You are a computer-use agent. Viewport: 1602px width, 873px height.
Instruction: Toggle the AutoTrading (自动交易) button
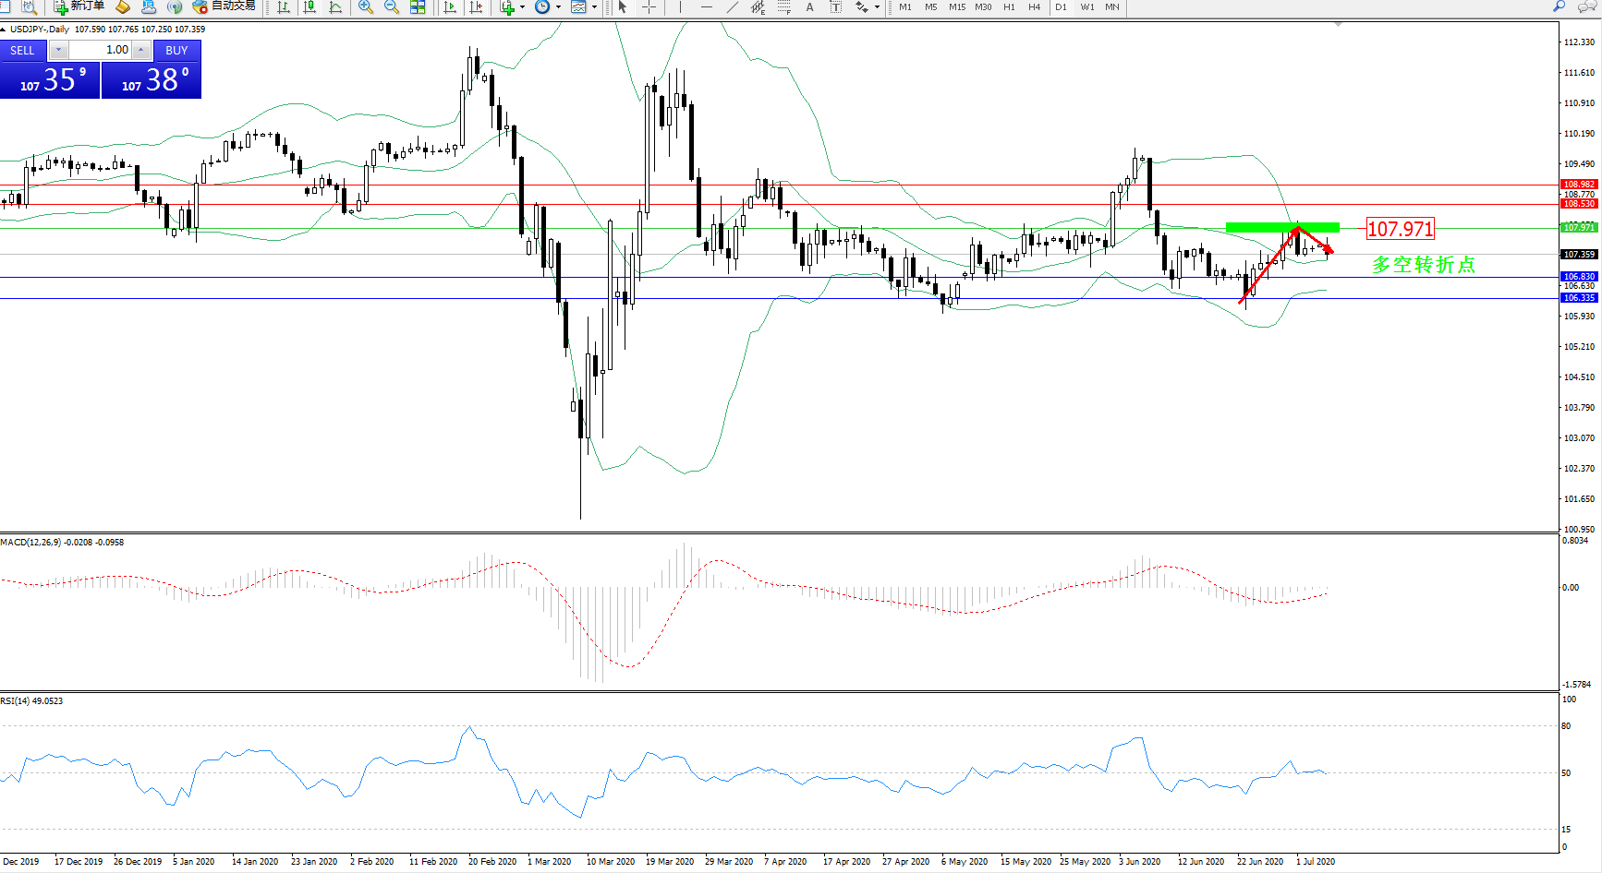click(224, 6)
